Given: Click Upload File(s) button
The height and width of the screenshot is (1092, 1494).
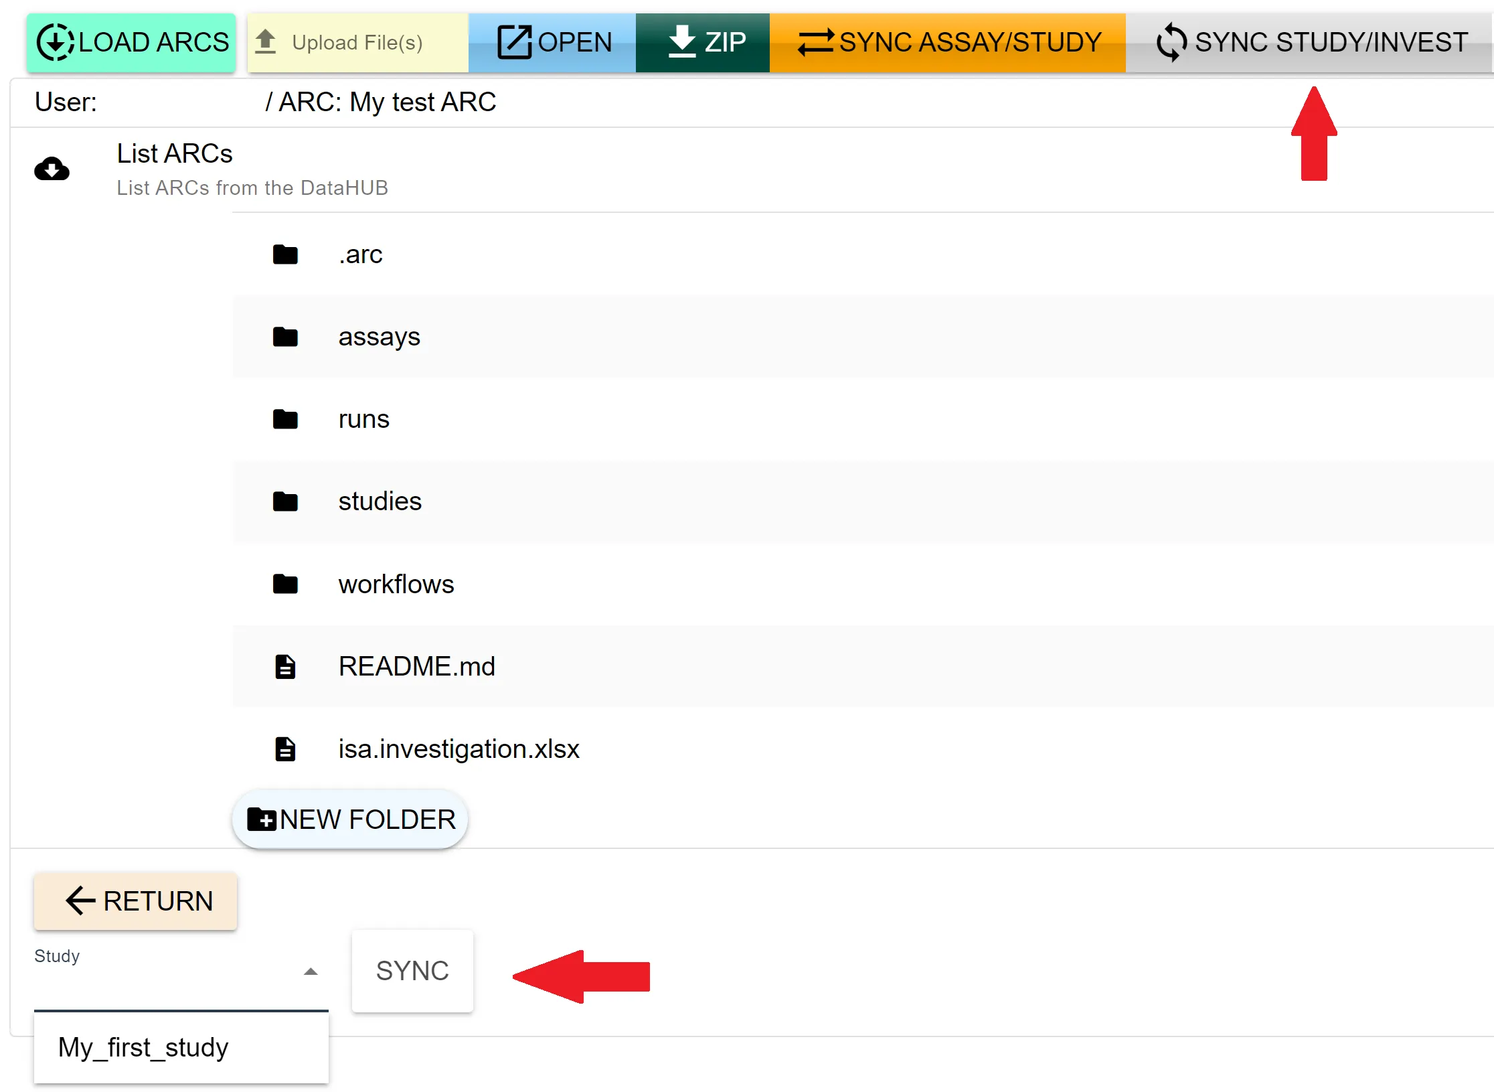Looking at the screenshot, I should pyautogui.click(x=357, y=43).
